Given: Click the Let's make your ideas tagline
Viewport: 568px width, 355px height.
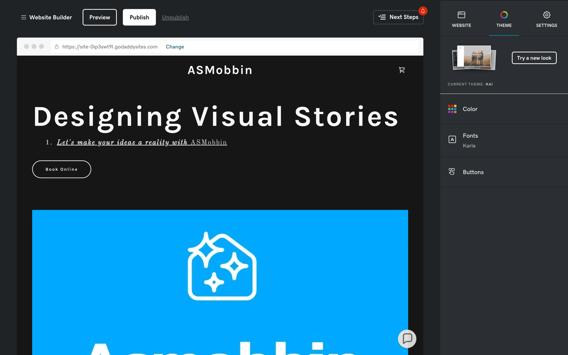Looking at the screenshot, I should point(142,142).
